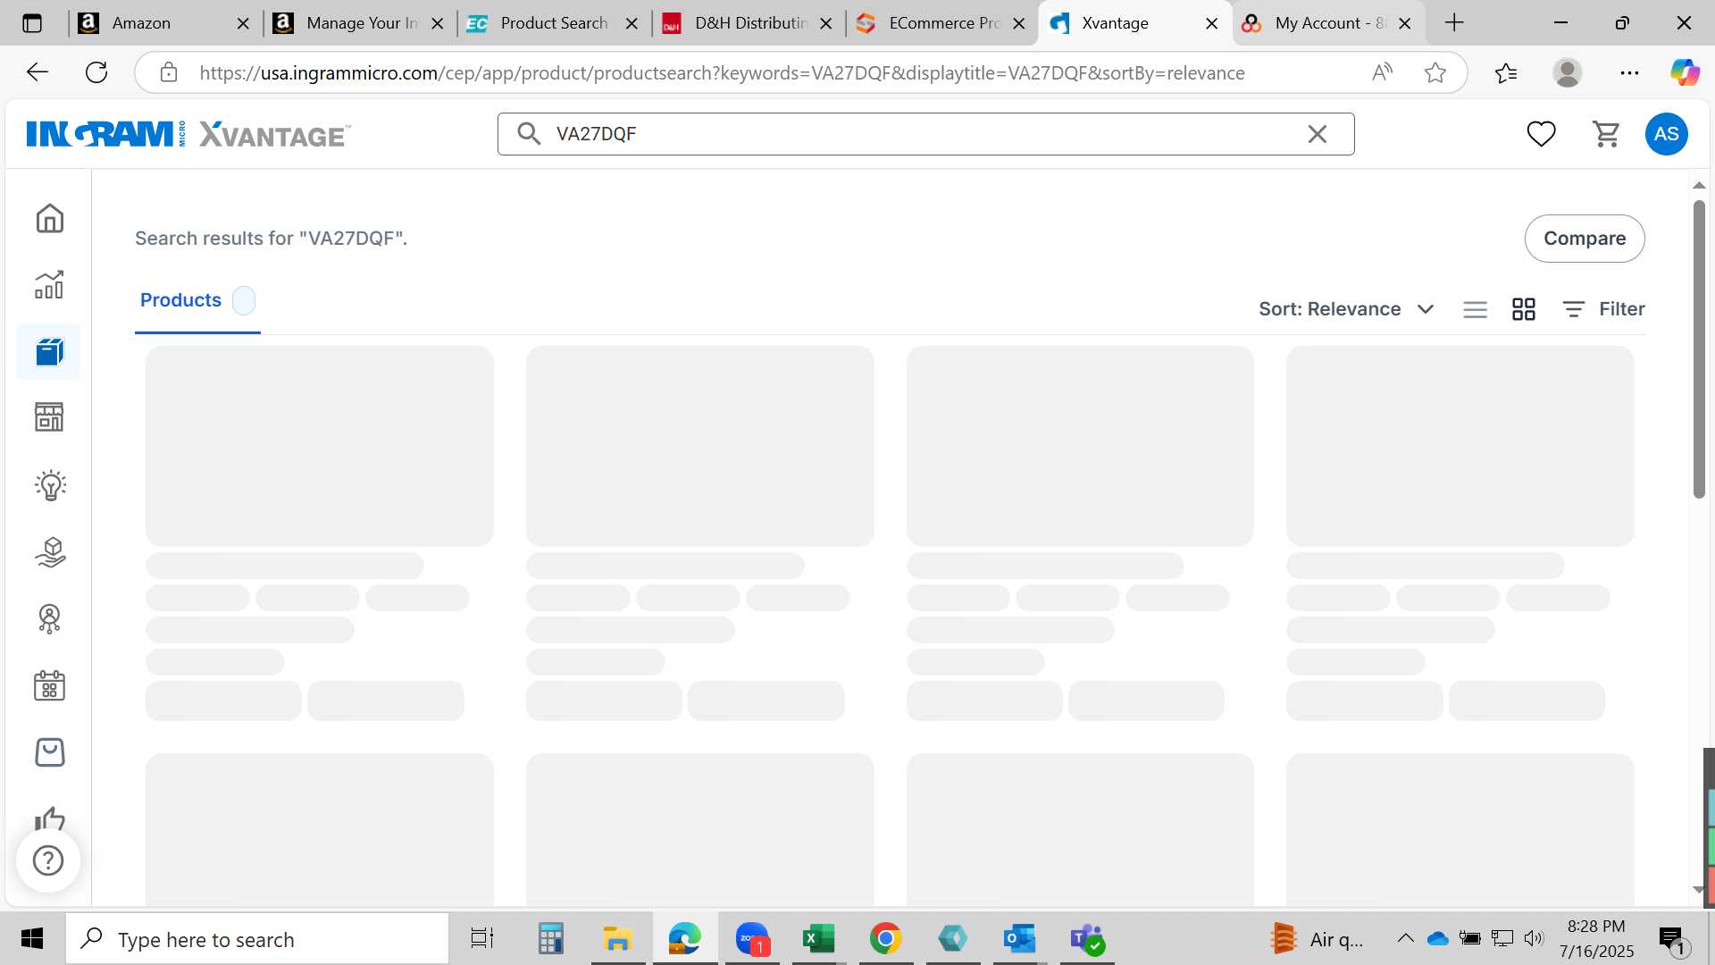
Task: Open the volume speaker tray icon
Action: (1534, 938)
